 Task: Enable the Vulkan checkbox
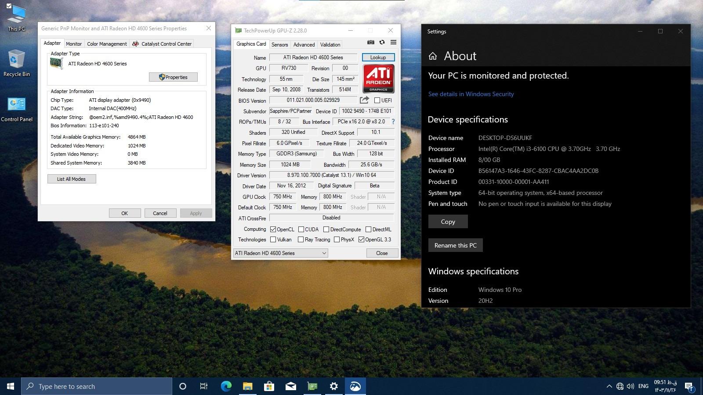click(273, 240)
